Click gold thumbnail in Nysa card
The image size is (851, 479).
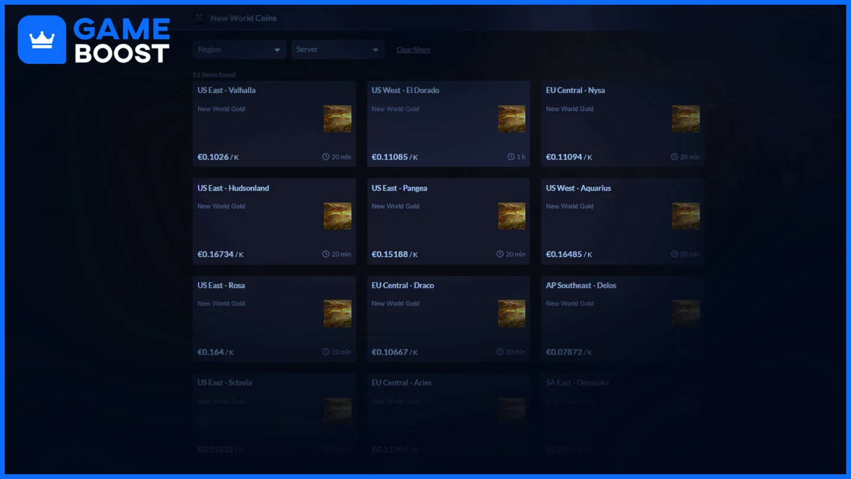tap(686, 119)
